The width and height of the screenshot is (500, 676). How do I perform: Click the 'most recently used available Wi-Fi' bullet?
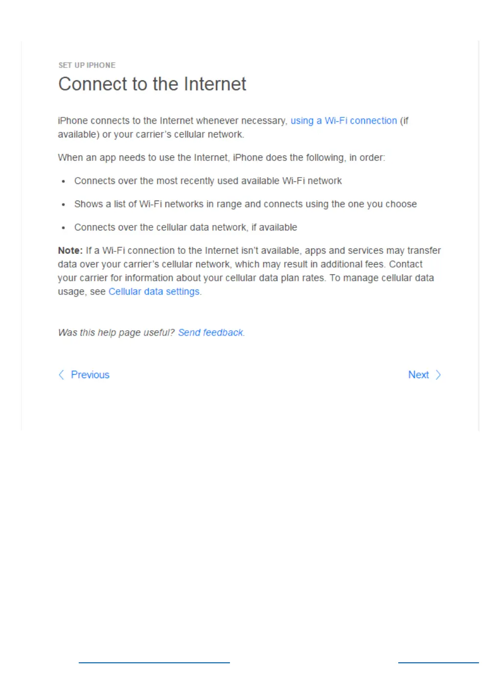point(208,181)
